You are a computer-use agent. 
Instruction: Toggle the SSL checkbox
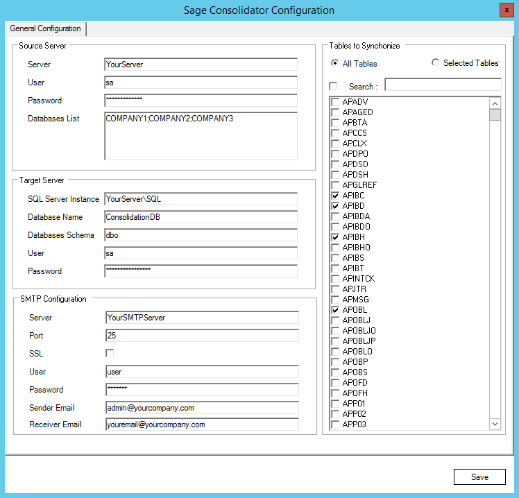click(110, 354)
